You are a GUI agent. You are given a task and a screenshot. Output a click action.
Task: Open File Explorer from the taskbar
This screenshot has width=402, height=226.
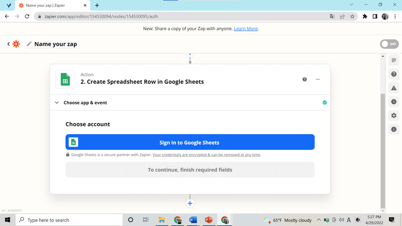(x=162, y=220)
